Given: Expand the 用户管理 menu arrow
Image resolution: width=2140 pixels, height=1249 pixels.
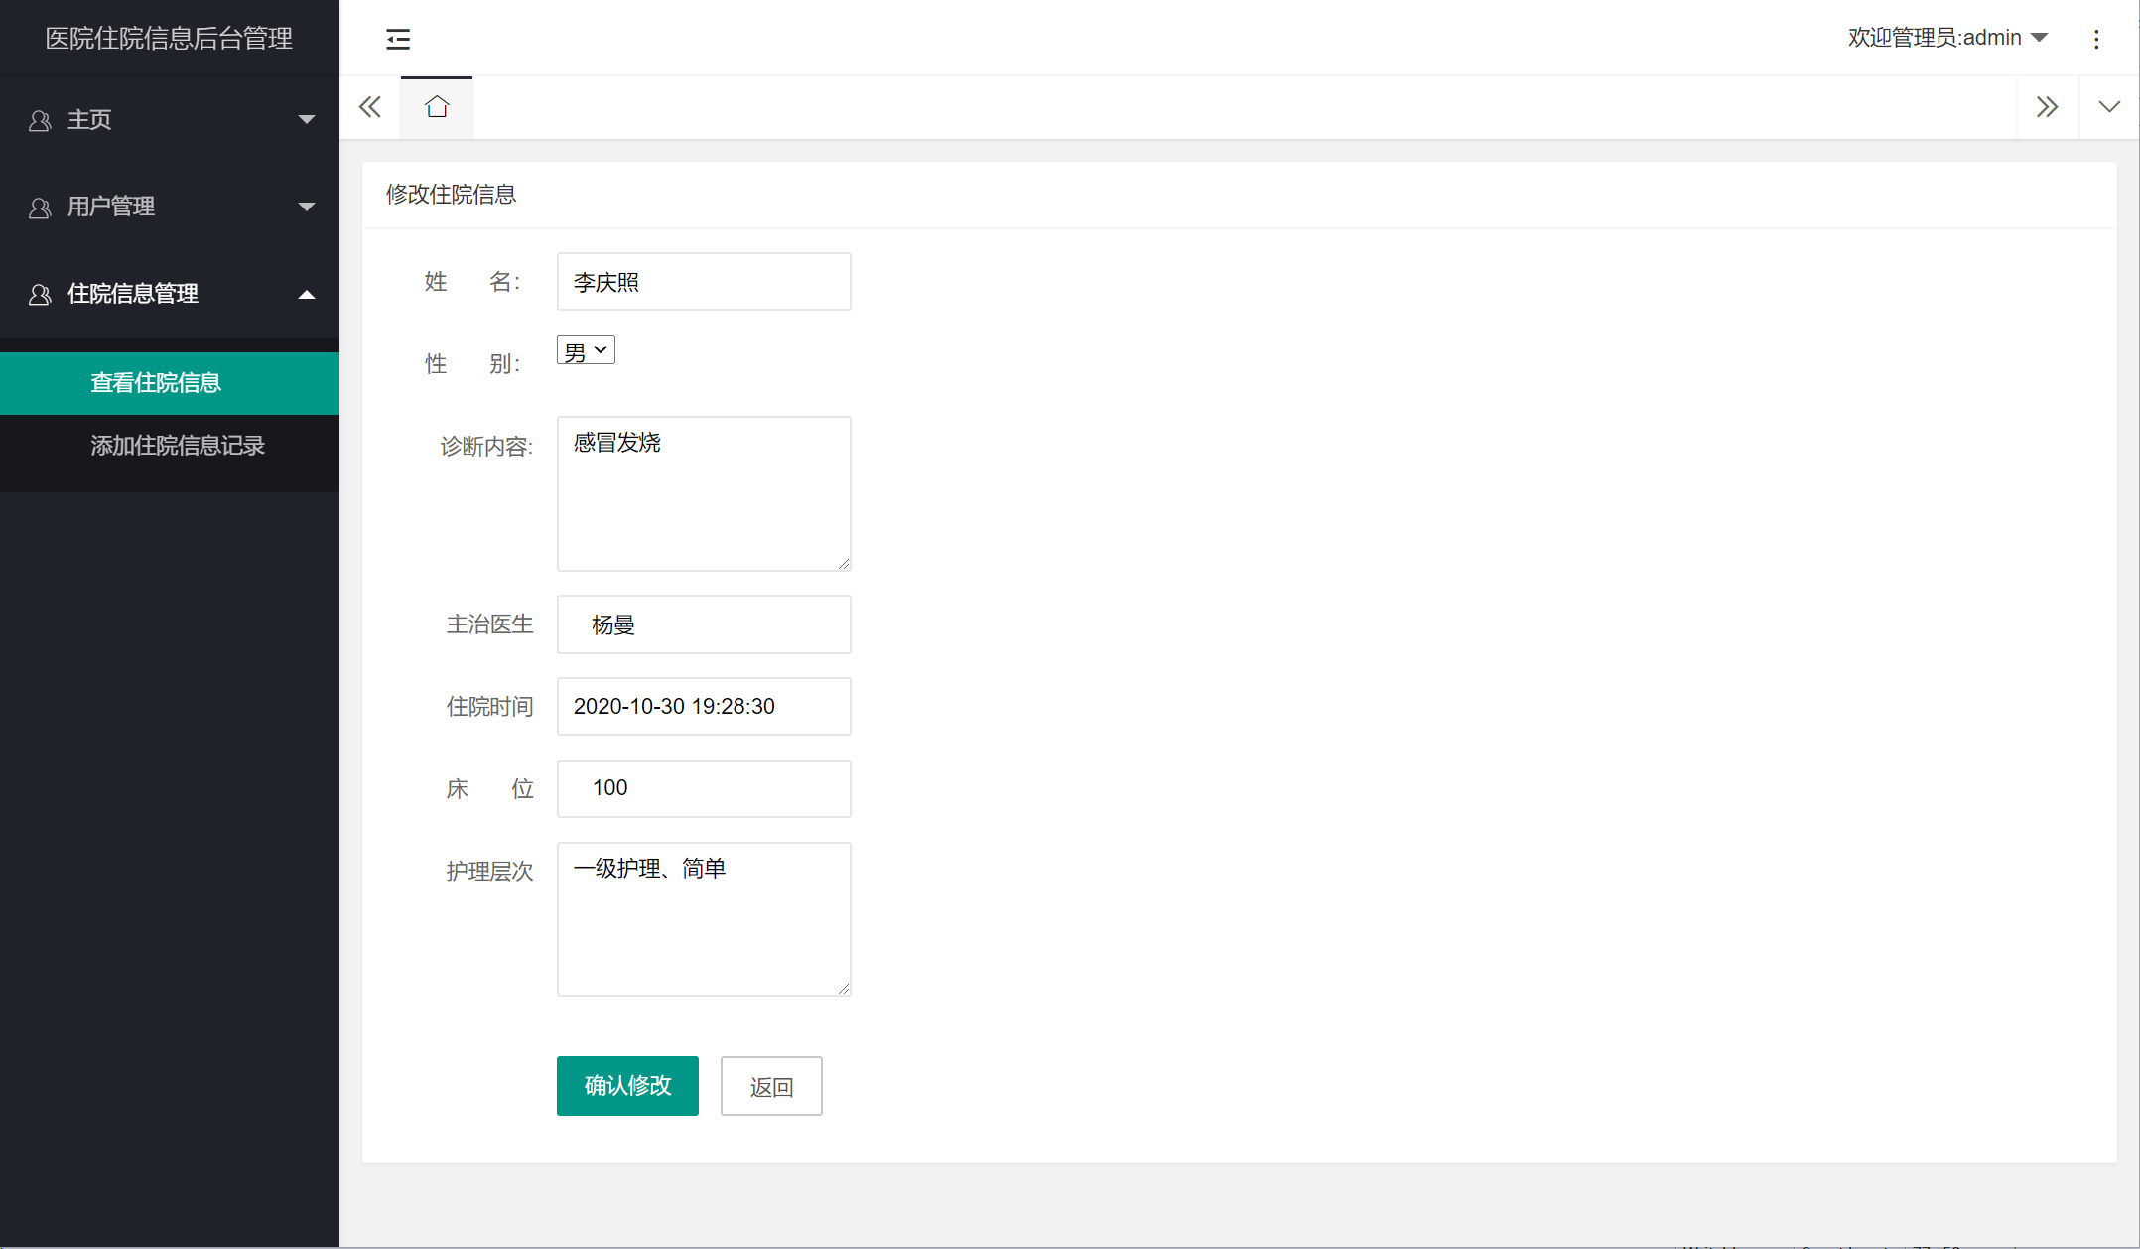Looking at the screenshot, I should 307,208.
